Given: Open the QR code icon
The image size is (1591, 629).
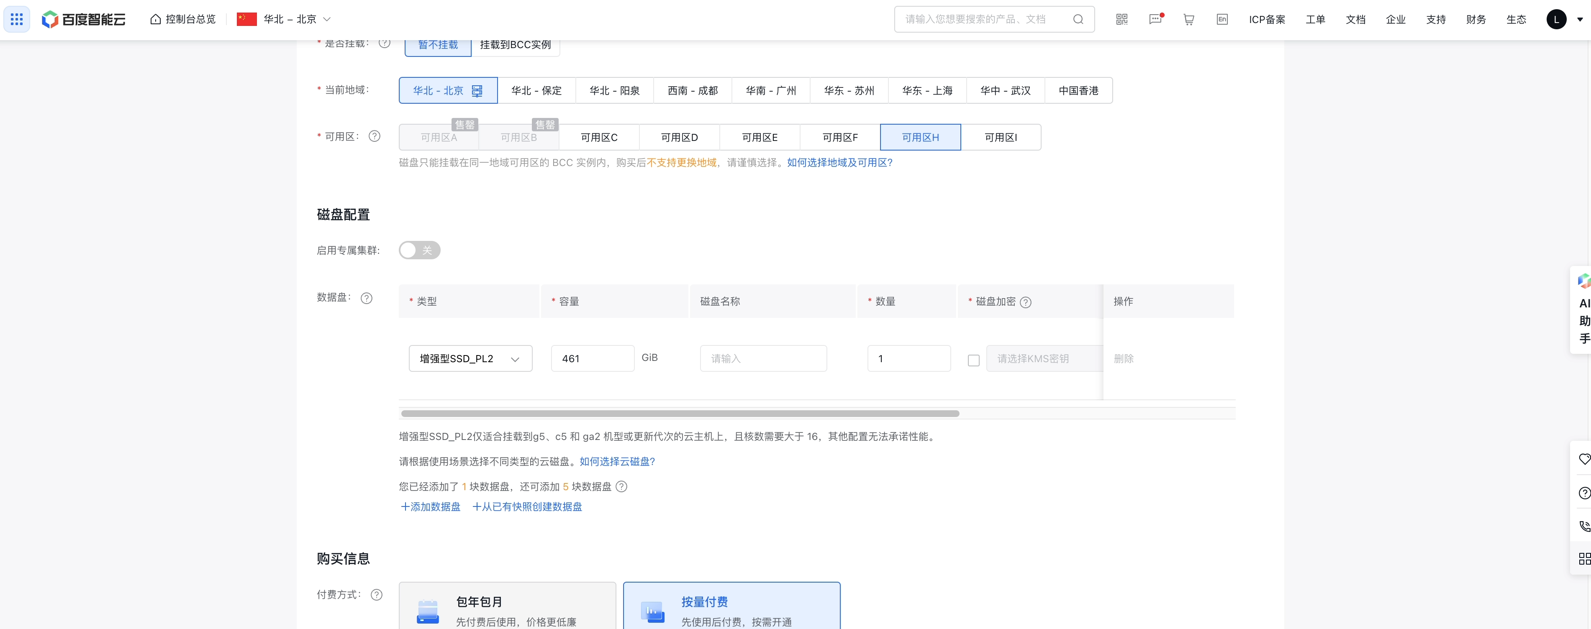Looking at the screenshot, I should (1121, 19).
